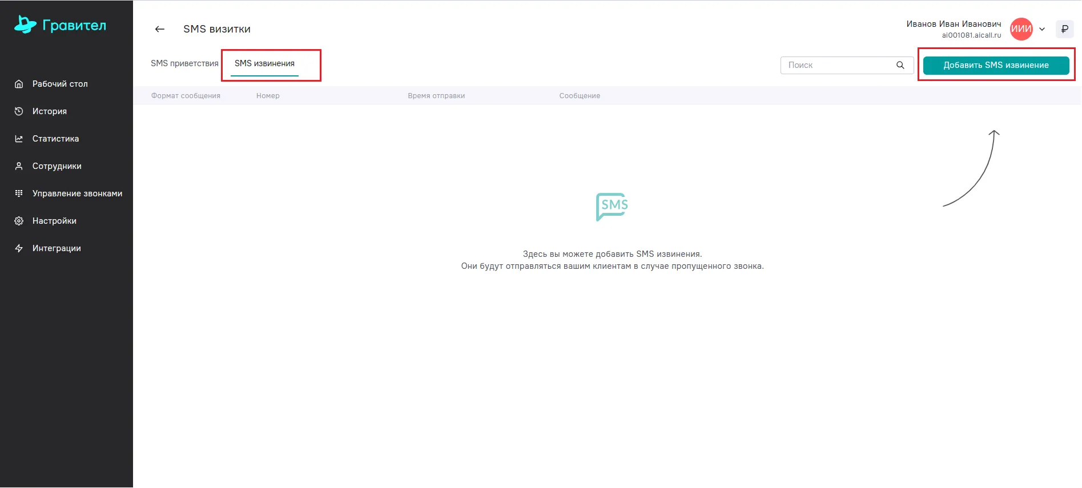Open Интеграции lightning icon
Viewport: 1082px width, 488px height.
19,248
